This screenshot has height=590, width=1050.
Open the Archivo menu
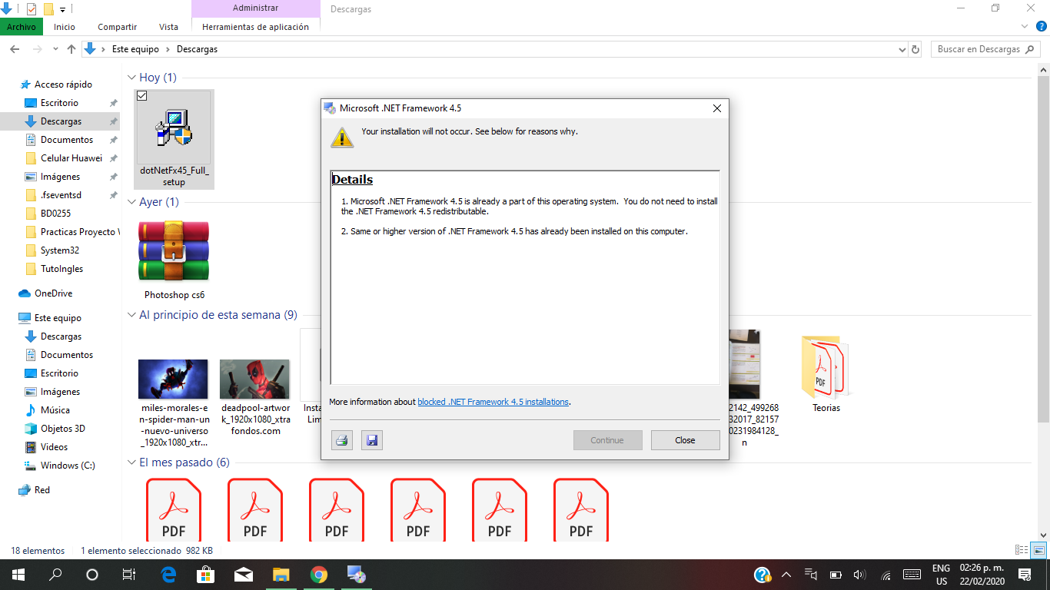[22, 27]
